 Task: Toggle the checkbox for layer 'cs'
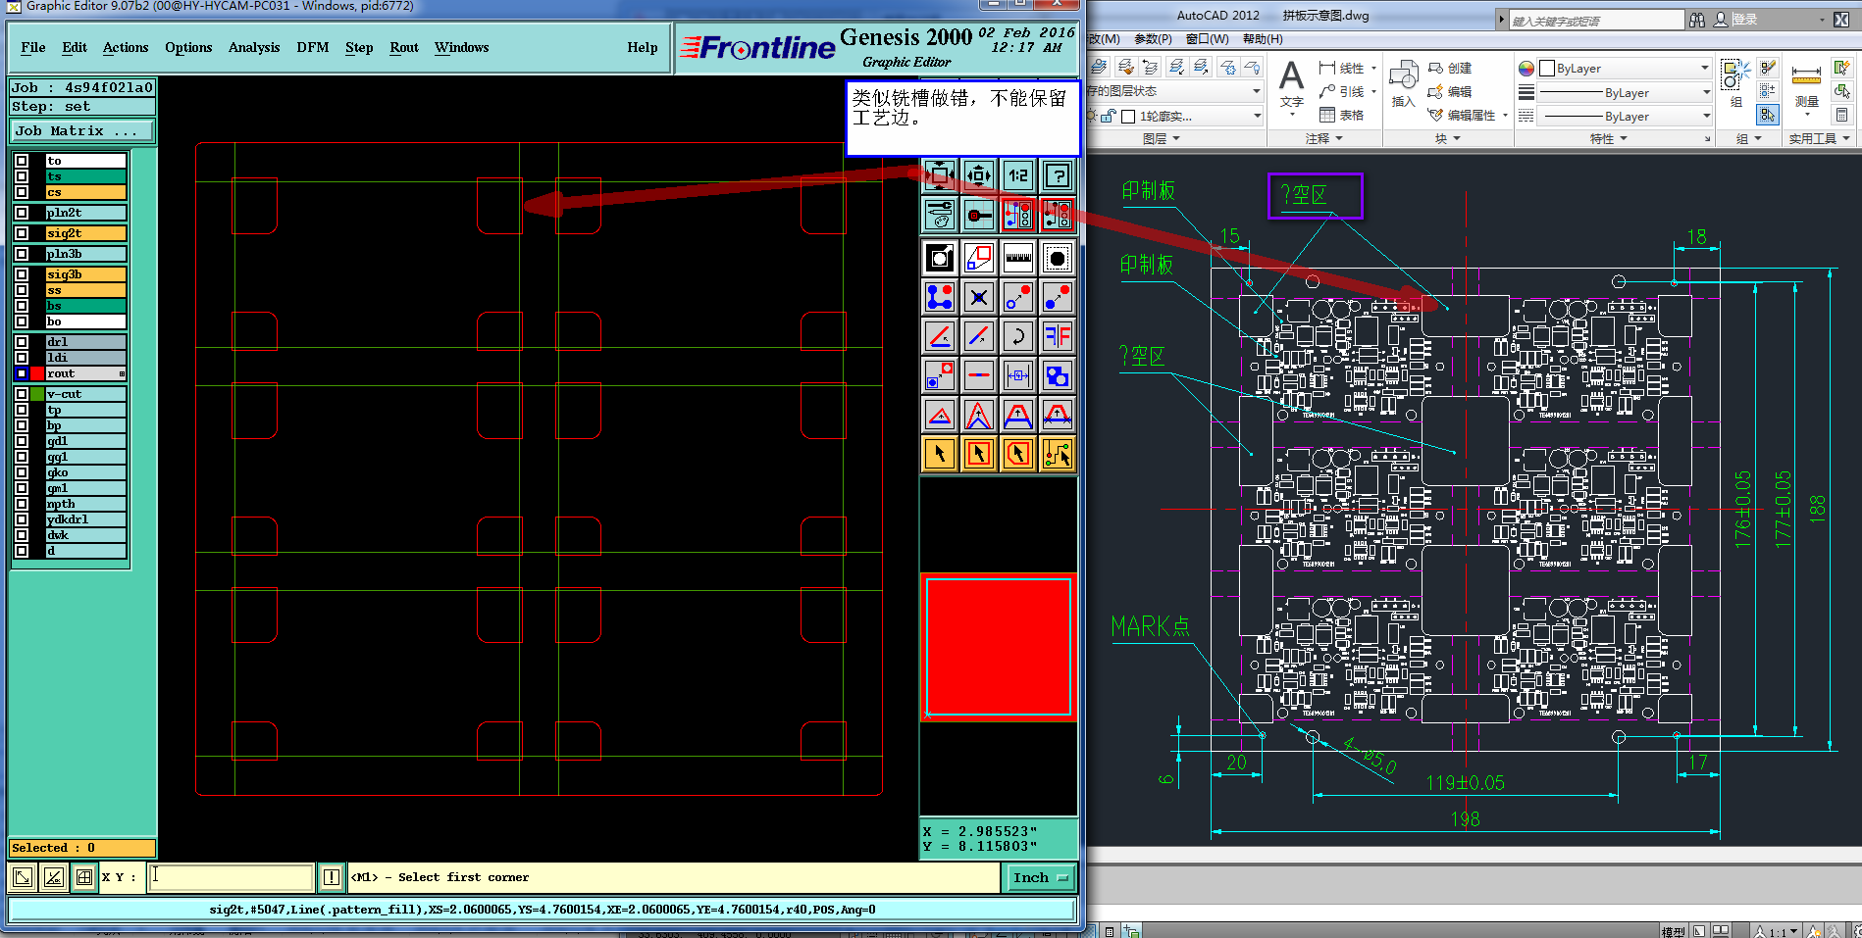22,192
